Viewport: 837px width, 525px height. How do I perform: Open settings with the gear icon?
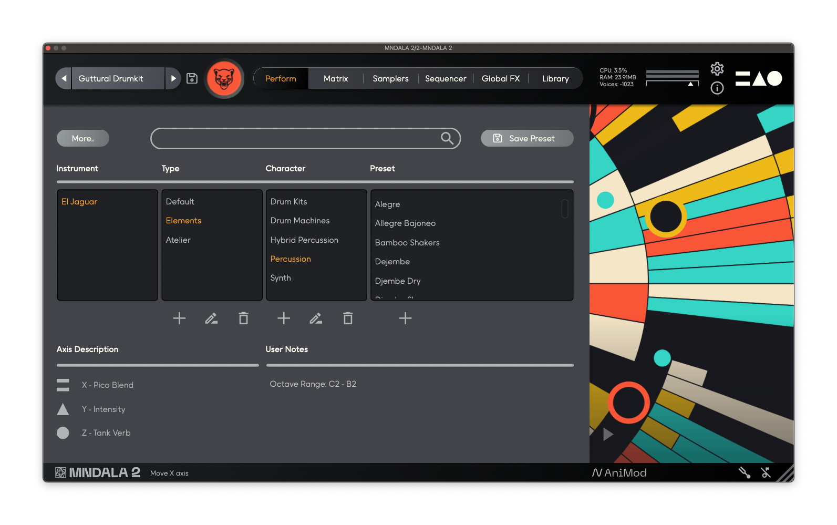[717, 69]
